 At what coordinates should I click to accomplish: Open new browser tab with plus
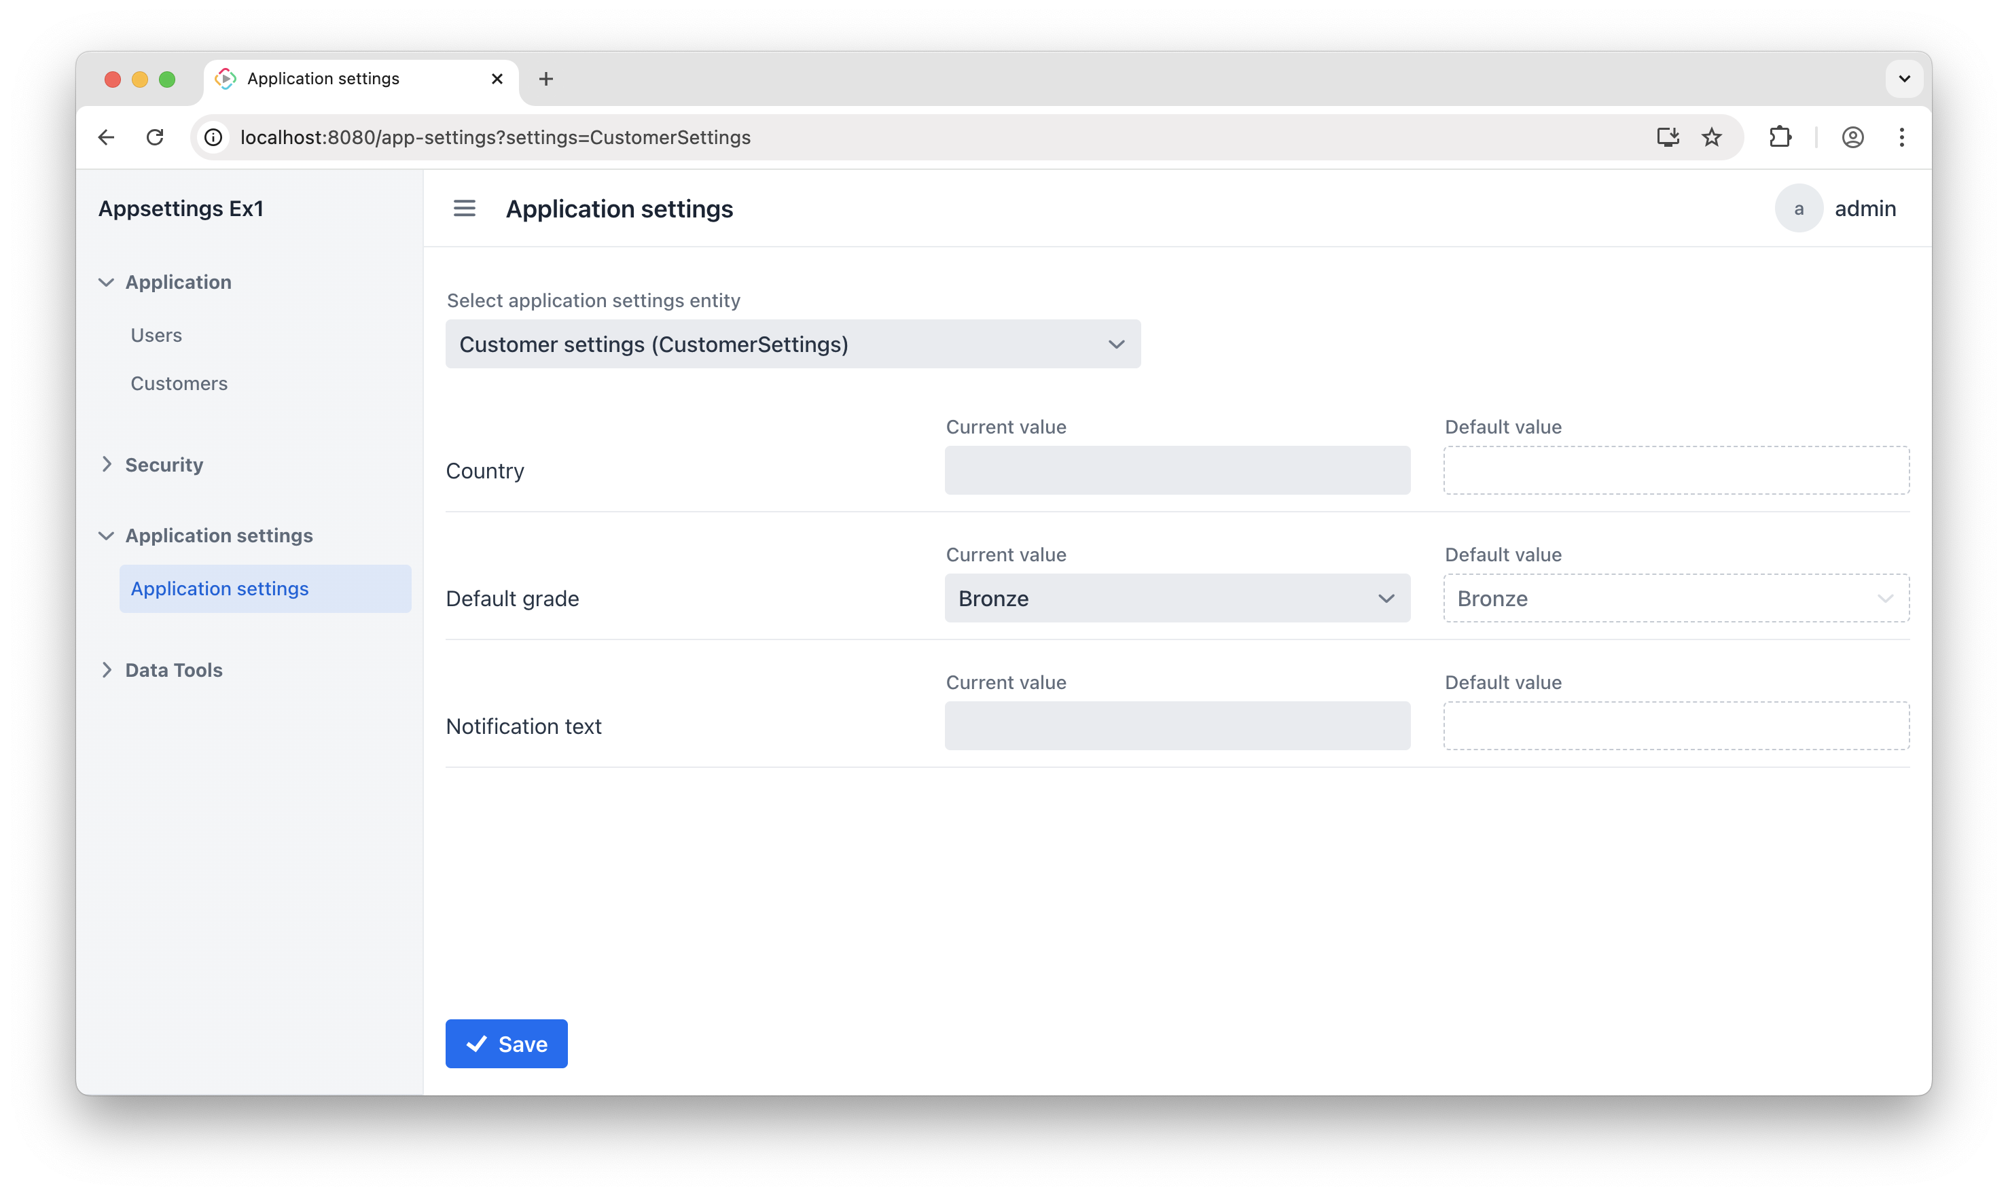pyautogui.click(x=546, y=79)
